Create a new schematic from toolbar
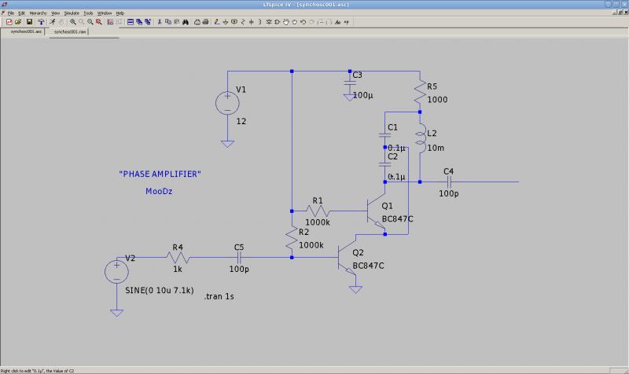The width and height of the screenshot is (629, 374). pyautogui.click(x=9, y=22)
